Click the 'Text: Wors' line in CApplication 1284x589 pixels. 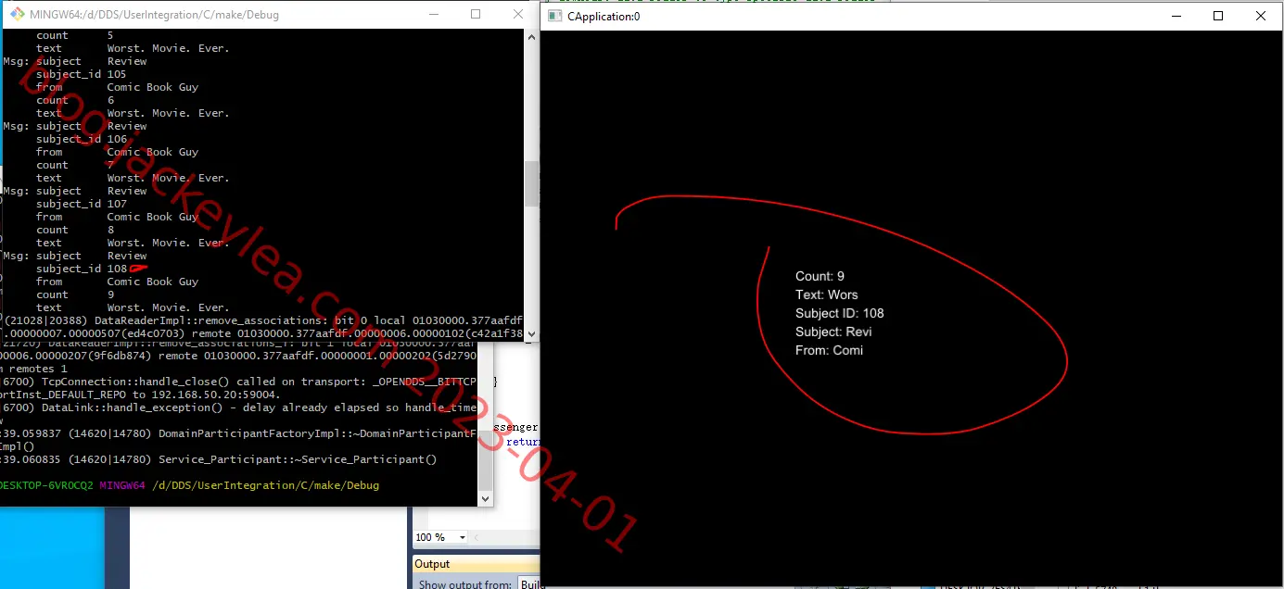827,294
